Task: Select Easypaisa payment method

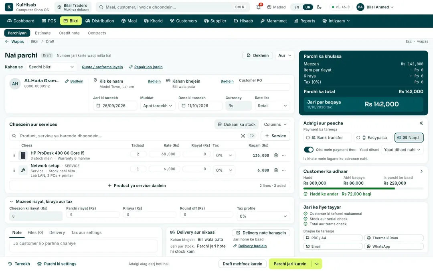Action: point(373,137)
